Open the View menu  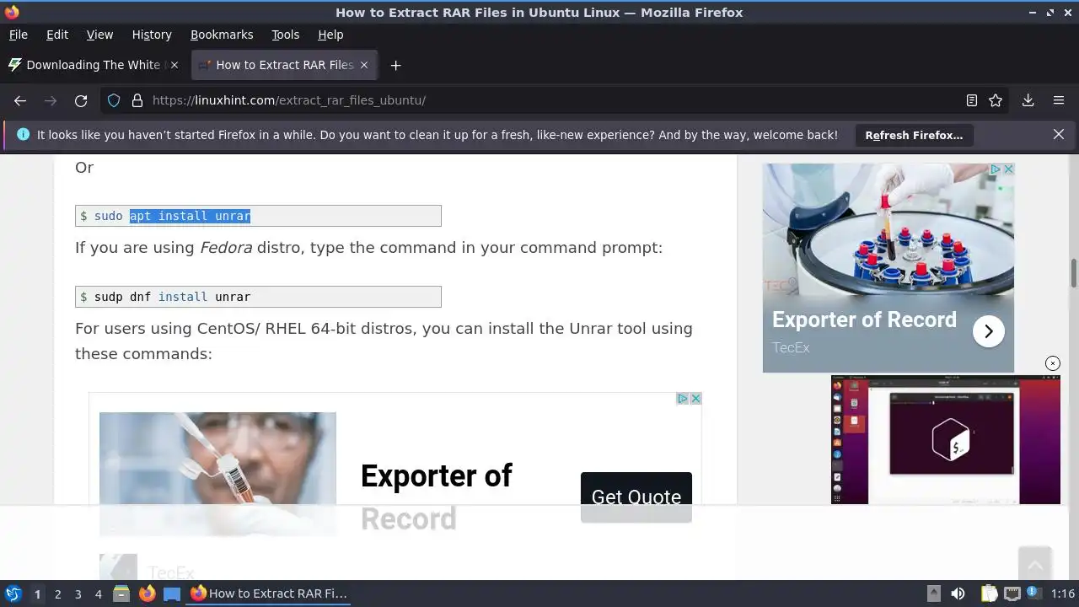click(99, 35)
